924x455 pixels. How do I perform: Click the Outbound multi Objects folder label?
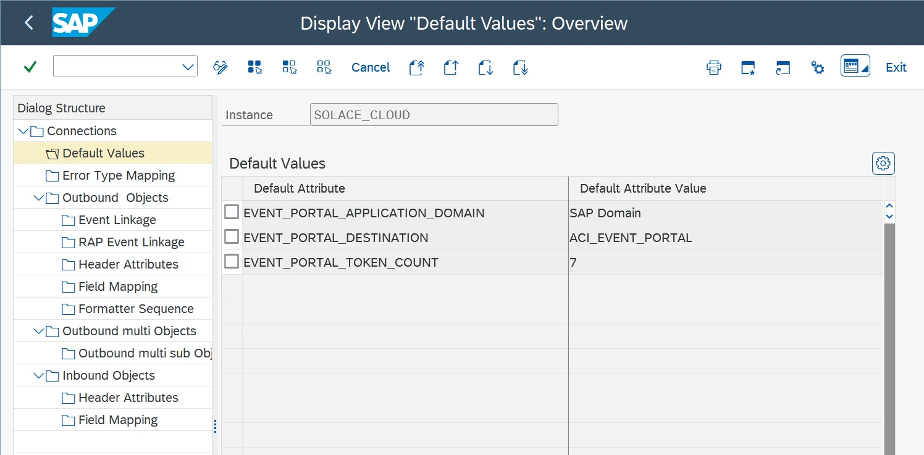coord(129,331)
